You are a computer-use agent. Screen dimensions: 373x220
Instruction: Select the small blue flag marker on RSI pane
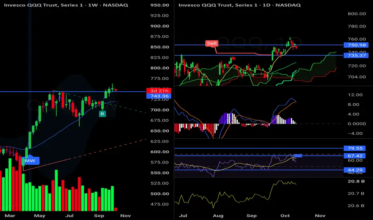click(x=298, y=156)
